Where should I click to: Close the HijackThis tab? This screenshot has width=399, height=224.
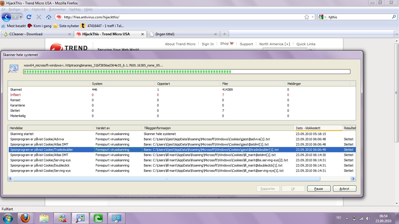pyautogui.click(x=143, y=34)
